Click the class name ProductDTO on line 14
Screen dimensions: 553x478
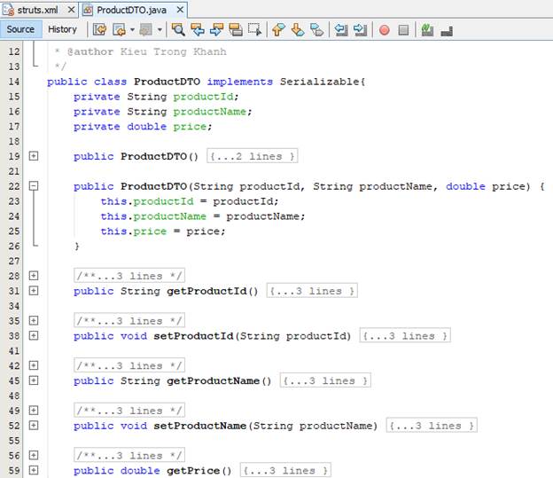tap(167, 82)
